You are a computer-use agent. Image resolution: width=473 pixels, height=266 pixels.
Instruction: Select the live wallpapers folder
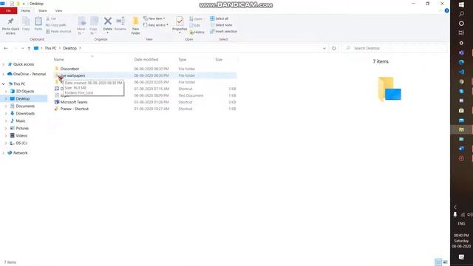[72, 75]
